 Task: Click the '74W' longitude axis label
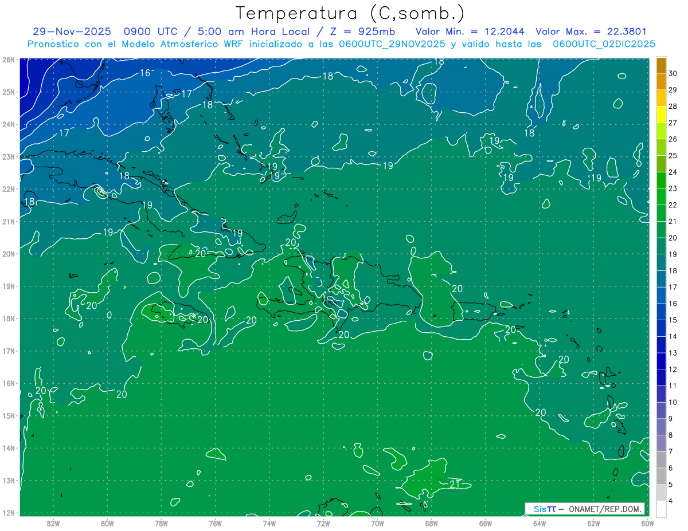coord(269,523)
